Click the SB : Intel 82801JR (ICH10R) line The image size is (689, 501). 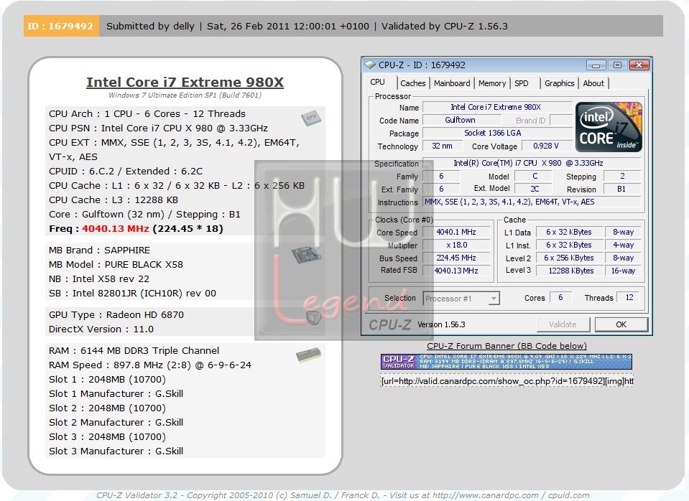[132, 294]
